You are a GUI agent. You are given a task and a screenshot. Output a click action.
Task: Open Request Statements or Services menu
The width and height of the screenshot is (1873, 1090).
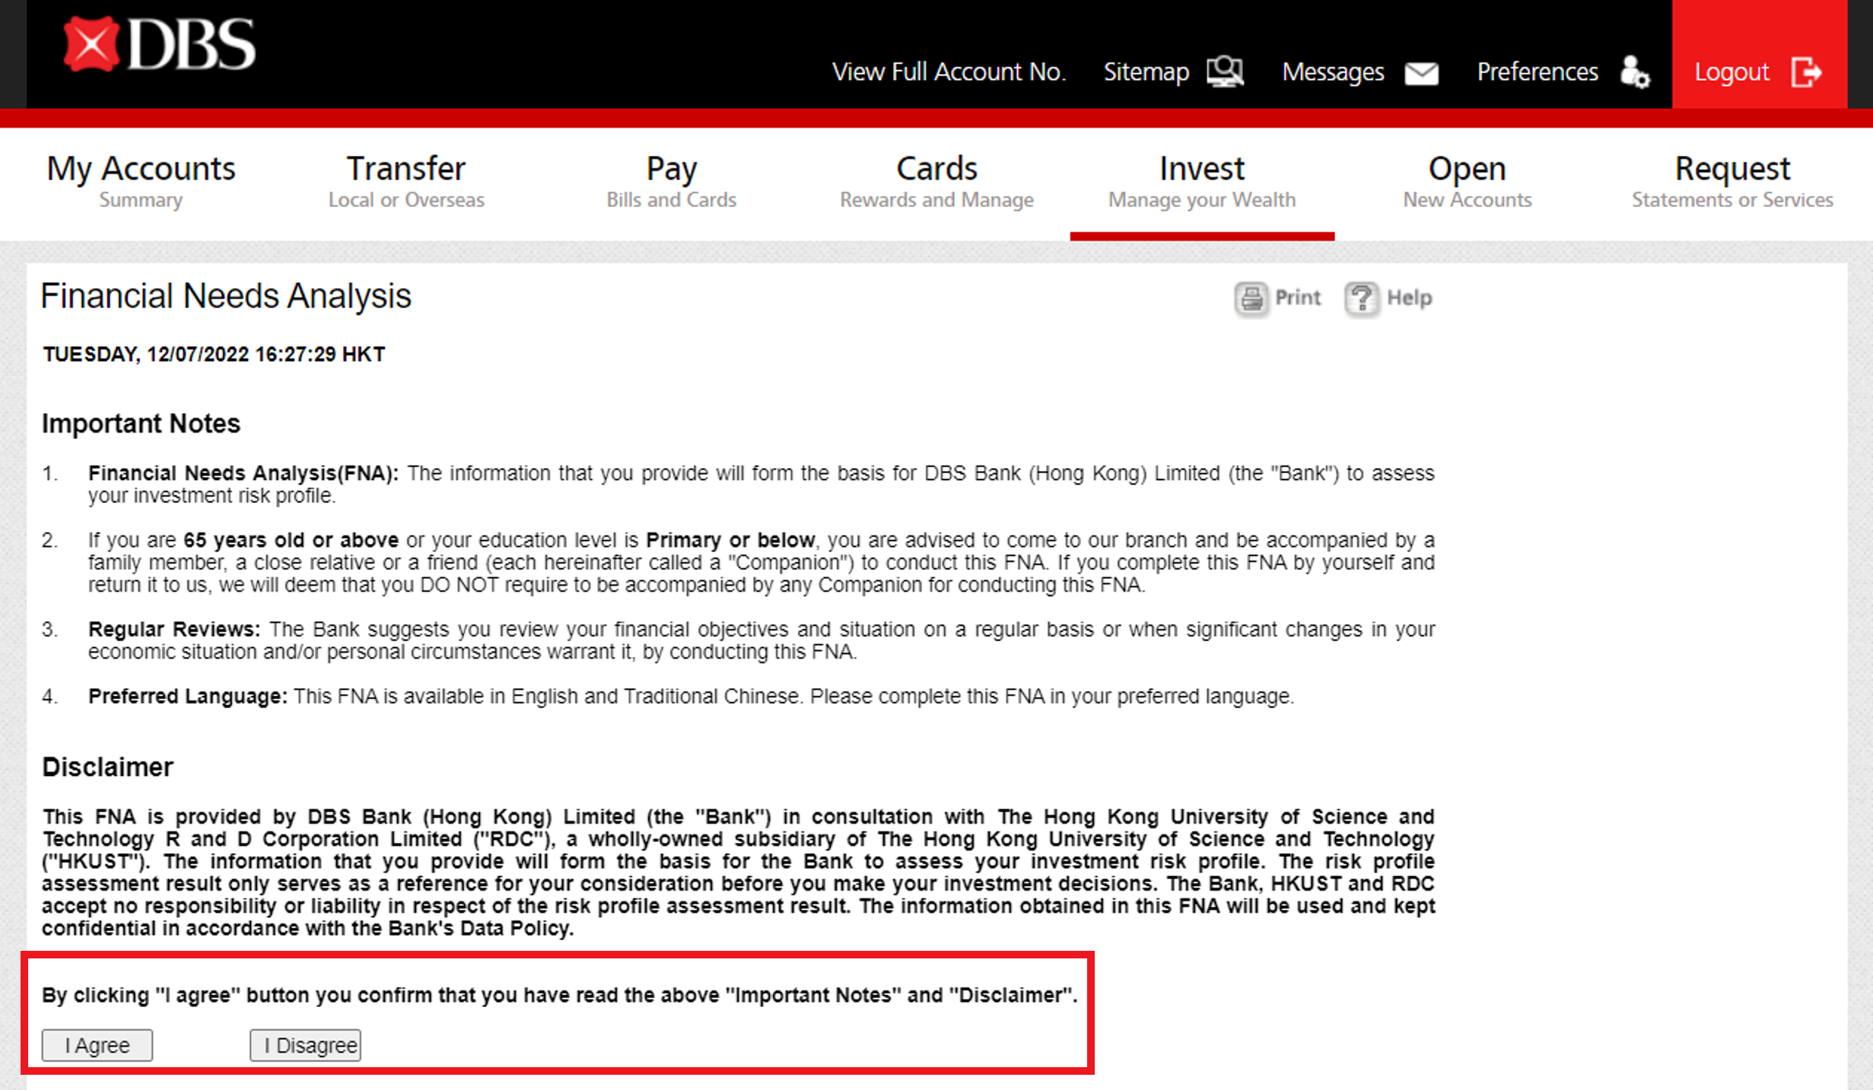(x=1732, y=181)
